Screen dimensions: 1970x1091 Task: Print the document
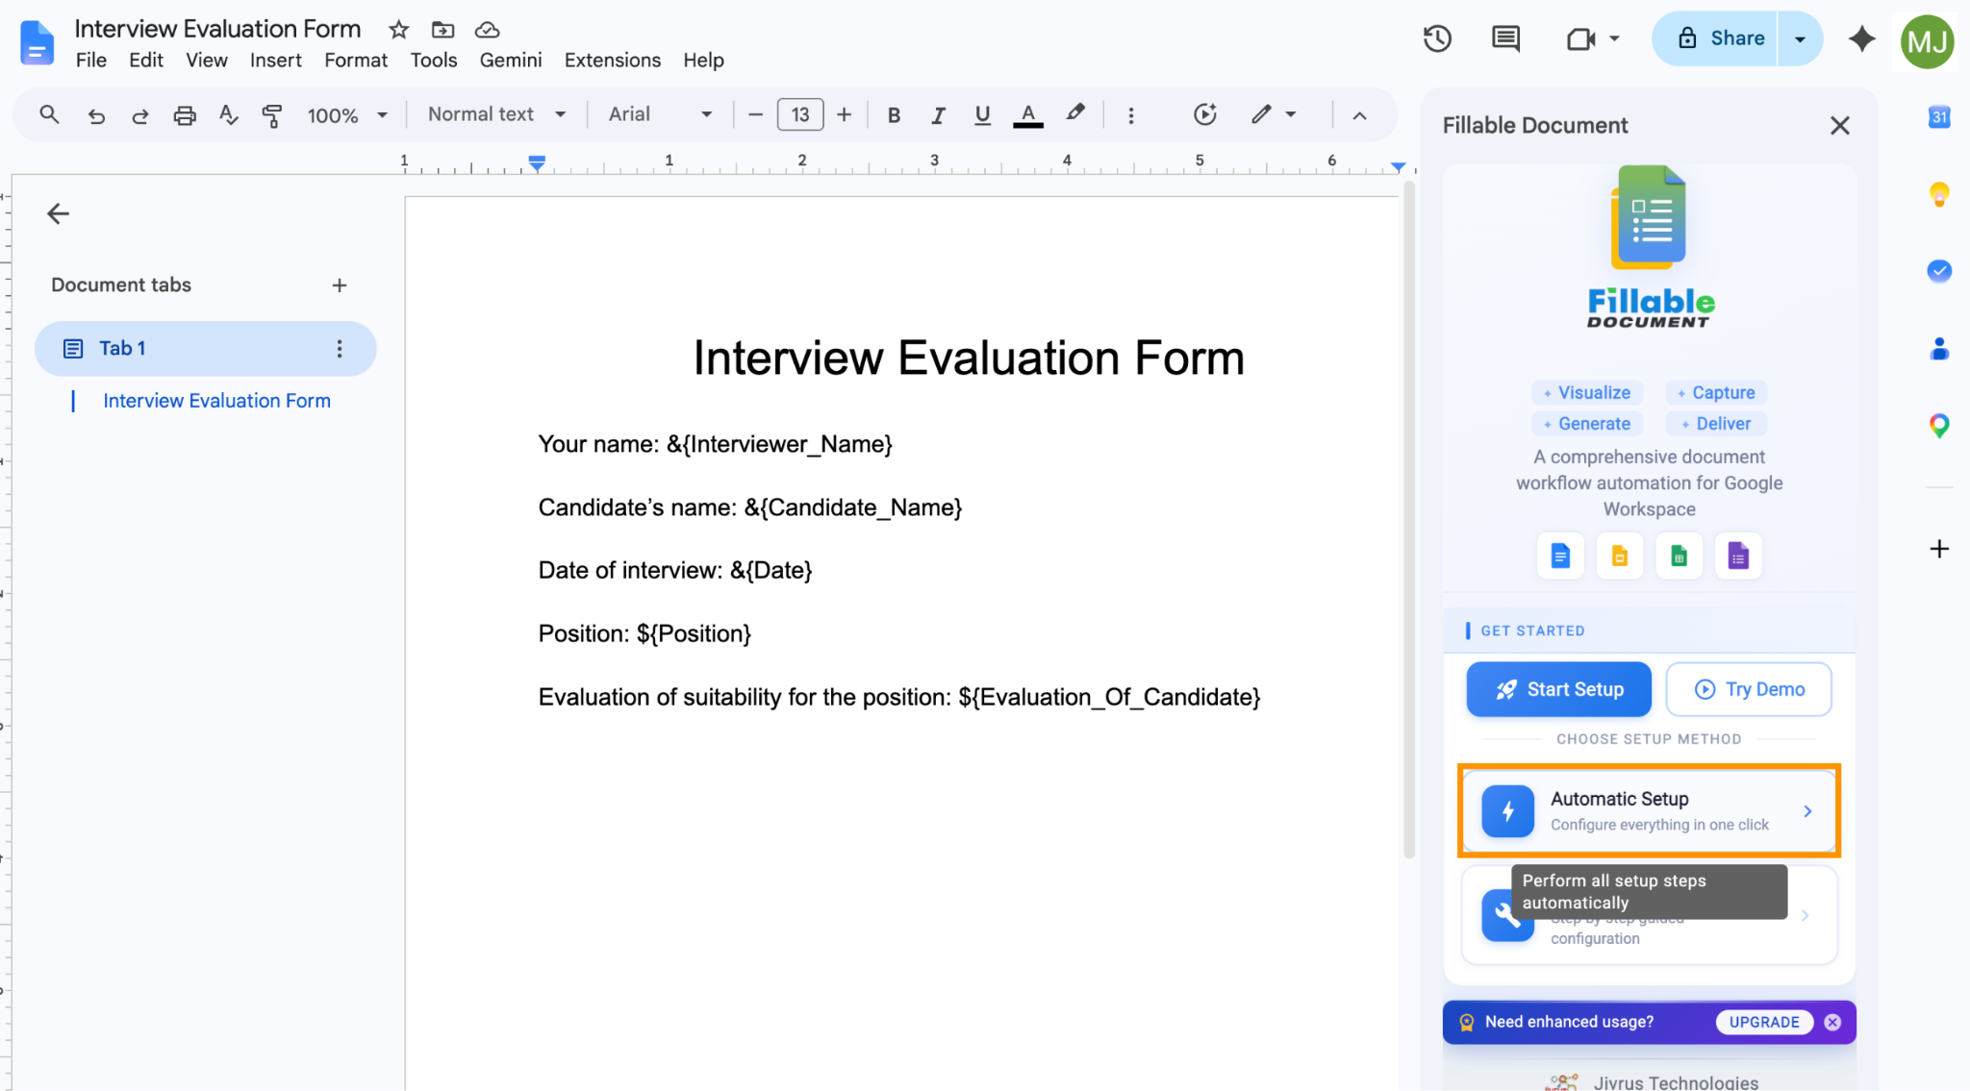tap(184, 115)
